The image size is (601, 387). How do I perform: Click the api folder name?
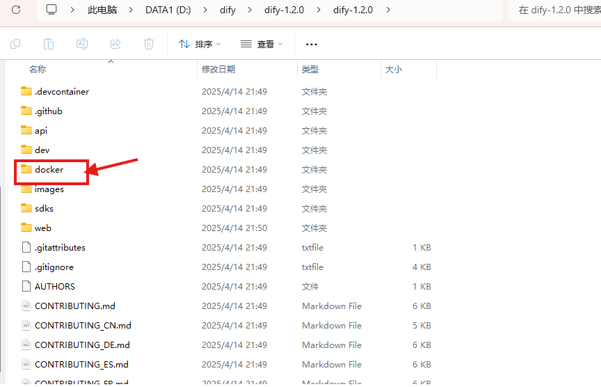[41, 131]
